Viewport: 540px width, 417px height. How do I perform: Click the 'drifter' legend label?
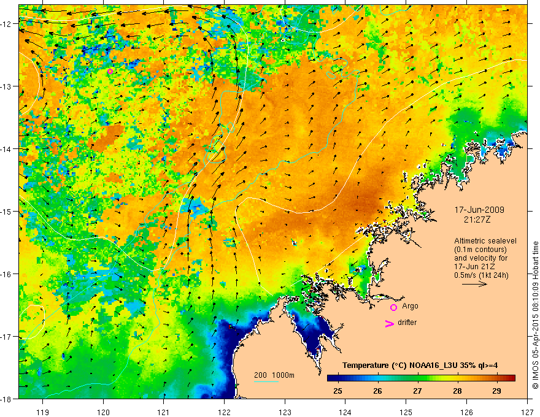[x=407, y=323]
